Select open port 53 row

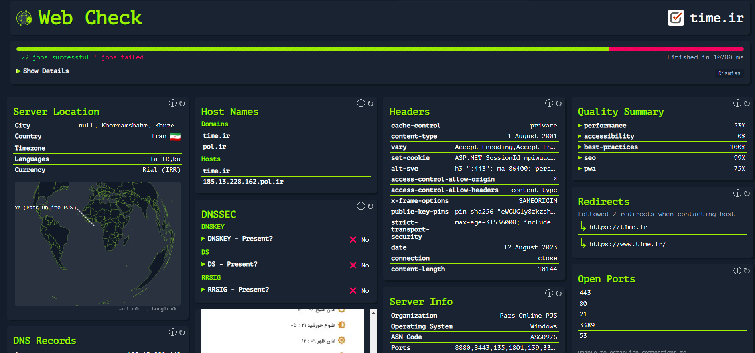click(662, 336)
